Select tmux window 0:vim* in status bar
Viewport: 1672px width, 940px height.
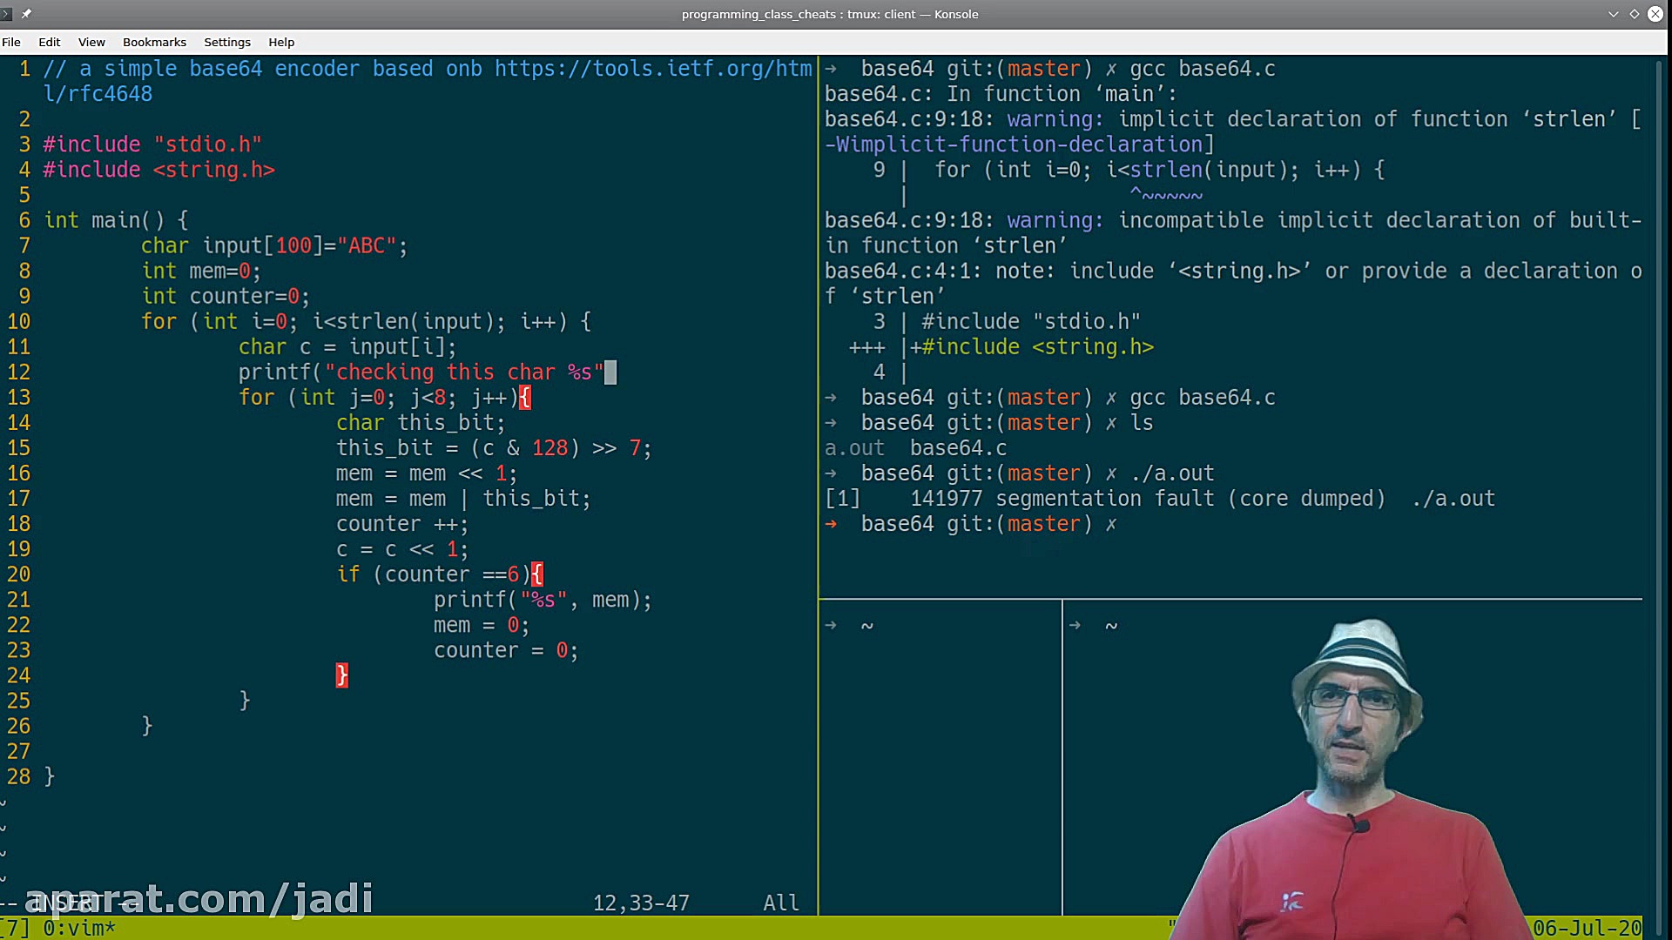pyautogui.click(x=78, y=928)
